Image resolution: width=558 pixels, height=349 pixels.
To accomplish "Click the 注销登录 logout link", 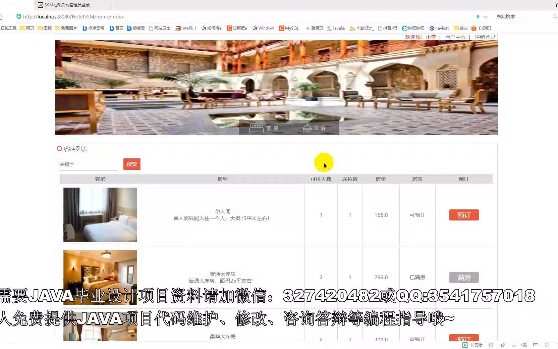I will click(x=485, y=37).
